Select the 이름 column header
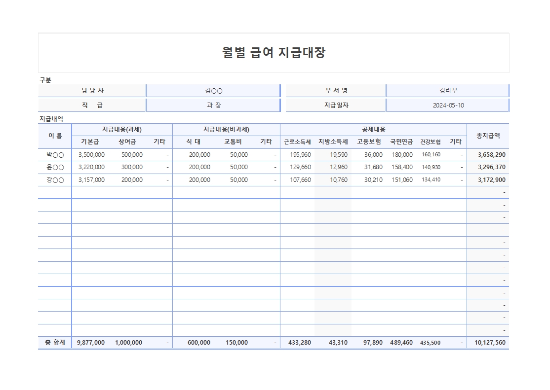Image resolution: width=550 pixels, height=390 pixels. (x=55, y=136)
